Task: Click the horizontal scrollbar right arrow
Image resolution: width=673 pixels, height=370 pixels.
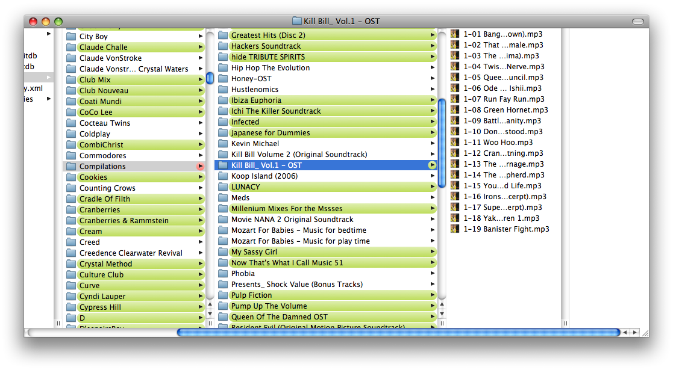Action: tap(635, 332)
